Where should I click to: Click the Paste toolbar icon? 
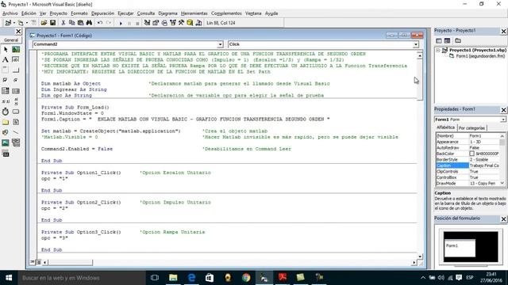coord(80,23)
